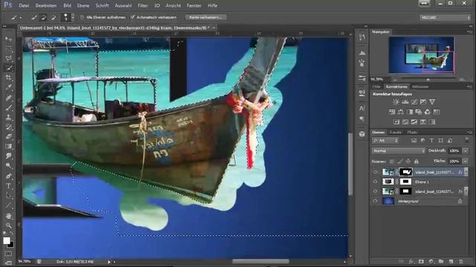This screenshot has height=267, width=476.
Task: Select the Quick Selection tool in toolbox
Action: pyautogui.click(x=8, y=67)
